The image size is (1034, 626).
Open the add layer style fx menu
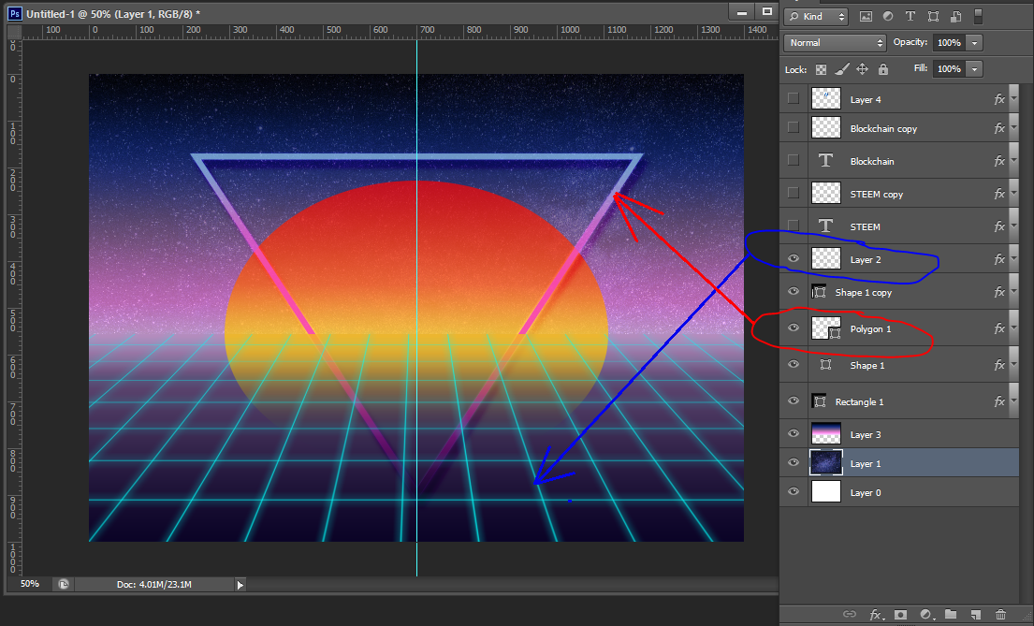tap(876, 614)
